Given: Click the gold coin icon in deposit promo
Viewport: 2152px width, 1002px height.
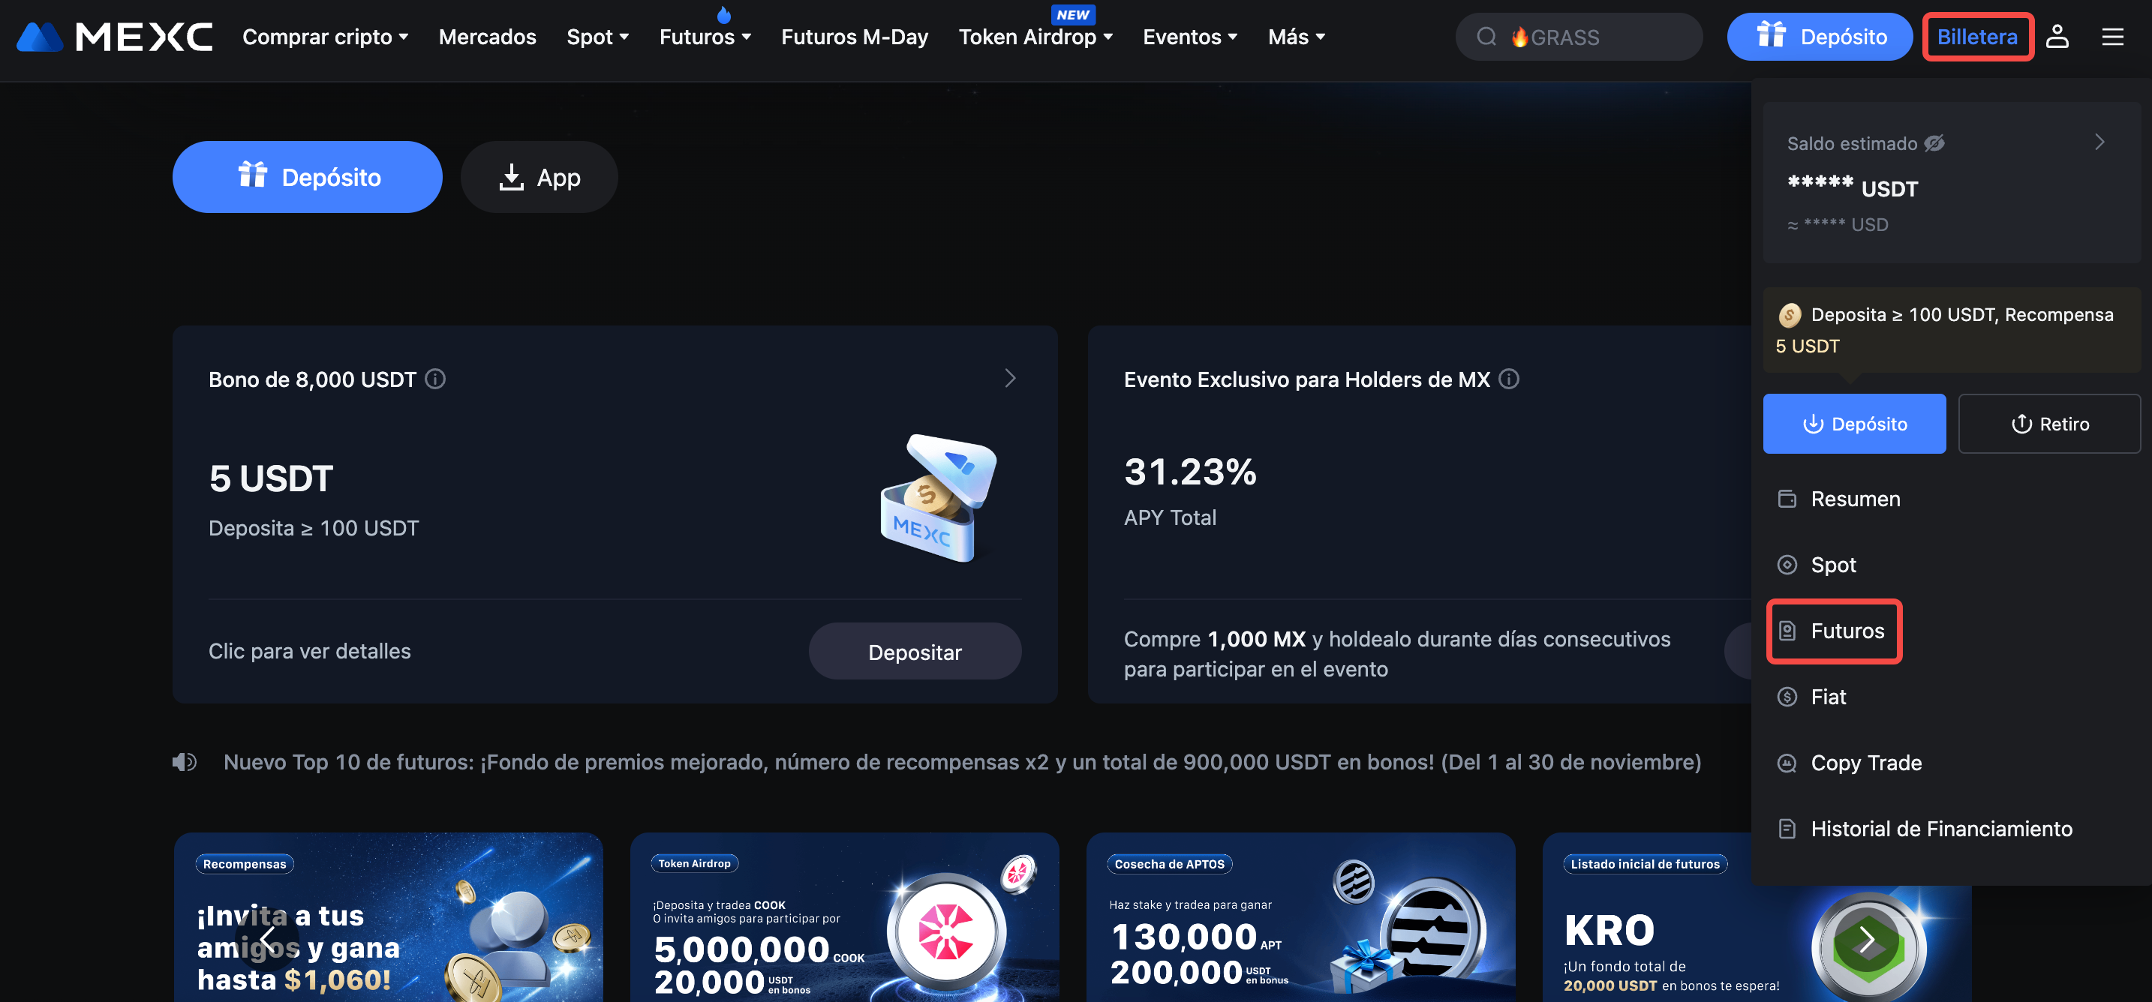Looking at the screenshot, I should point(1790,316).
